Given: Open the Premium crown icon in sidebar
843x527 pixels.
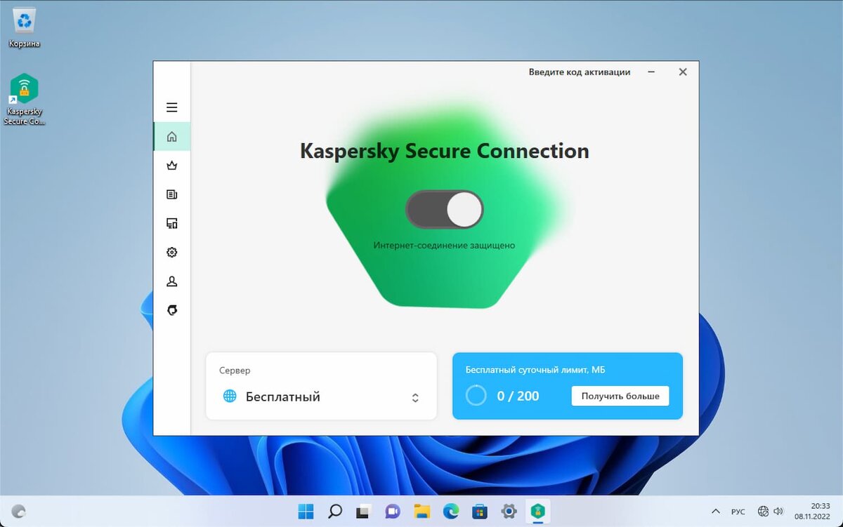Looking at the screenshot, I should [171, 166].
